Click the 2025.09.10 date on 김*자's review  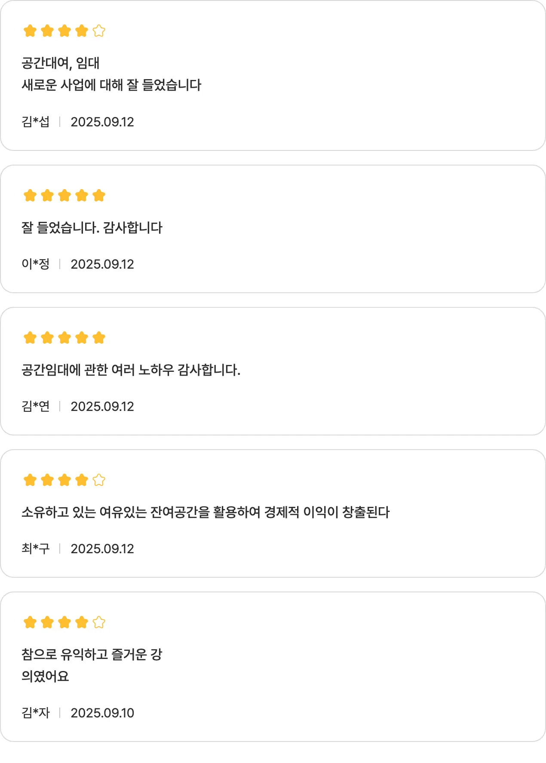pyautogui.click(x=102, y=713)
